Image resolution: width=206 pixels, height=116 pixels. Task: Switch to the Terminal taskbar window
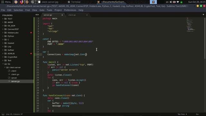click(74, 2)
